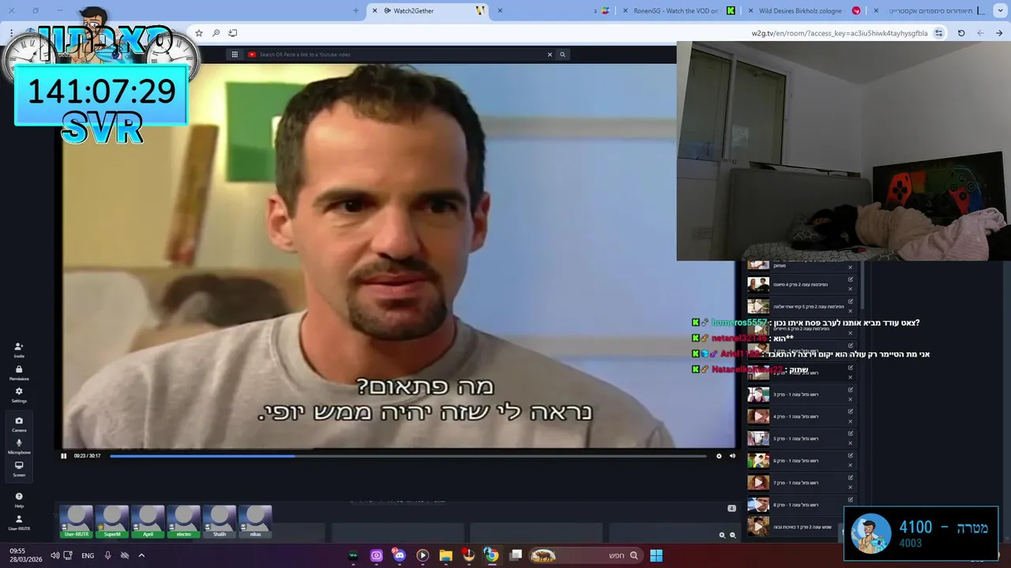Go back in browser history

pos(999,33)
